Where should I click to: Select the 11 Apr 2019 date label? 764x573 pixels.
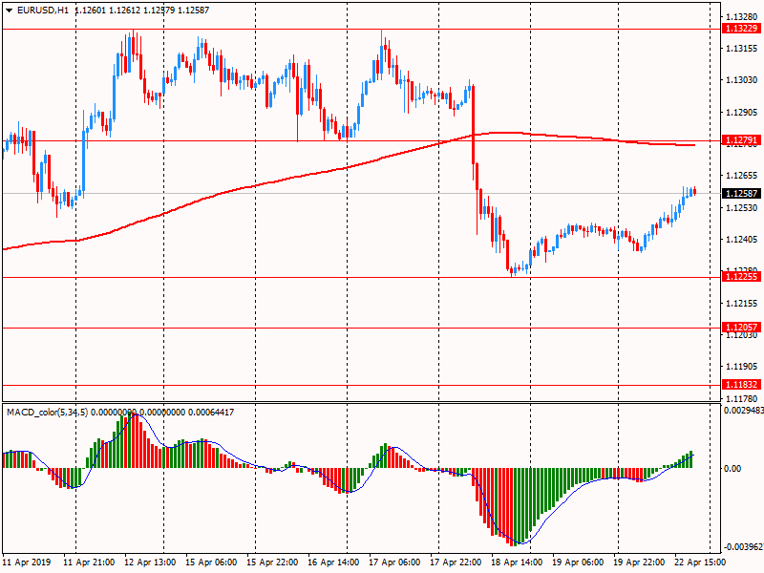(x=27, y=562)
